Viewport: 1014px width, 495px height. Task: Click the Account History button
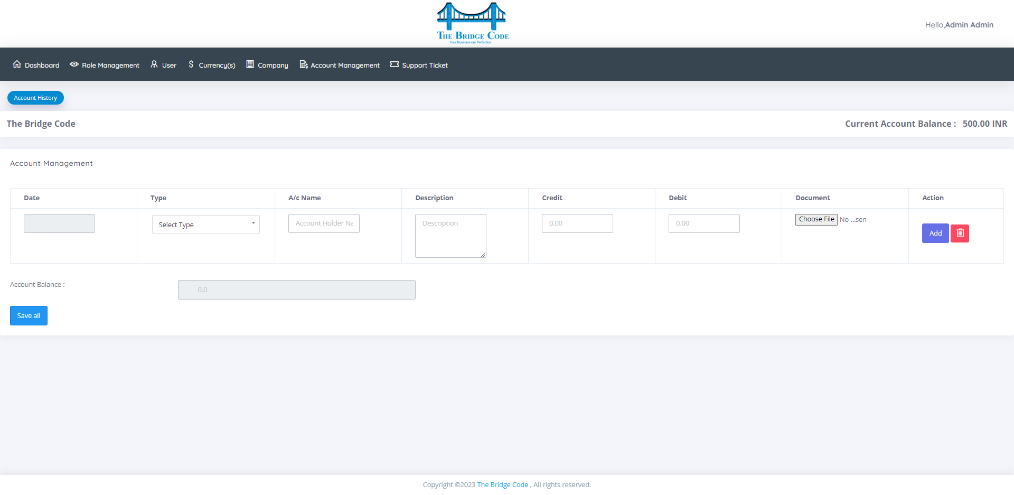pos(35,98)
